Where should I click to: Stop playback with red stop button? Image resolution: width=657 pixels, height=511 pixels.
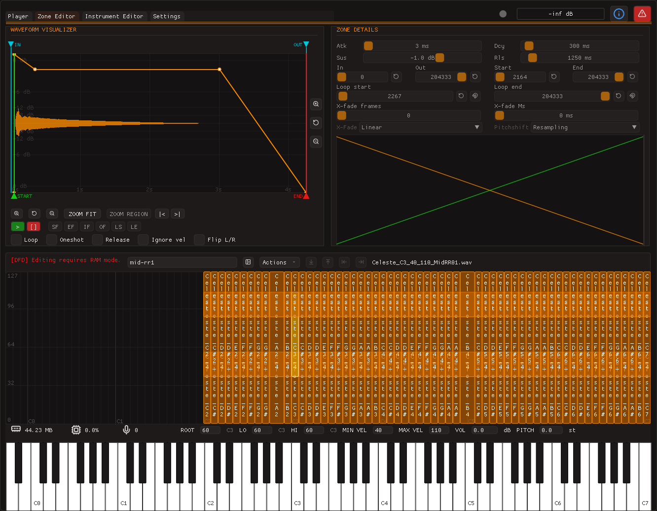(x=34, y=227)
